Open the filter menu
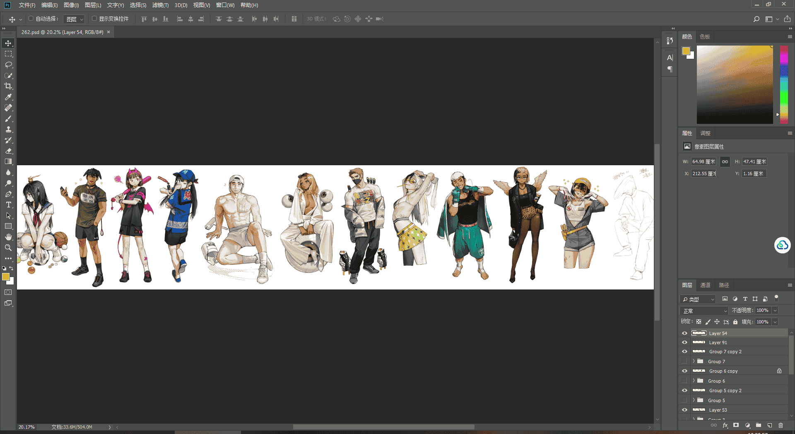Image resolution: width=795 pixels, height=434 pixels. pyautogui.click(x=160, y=5)
